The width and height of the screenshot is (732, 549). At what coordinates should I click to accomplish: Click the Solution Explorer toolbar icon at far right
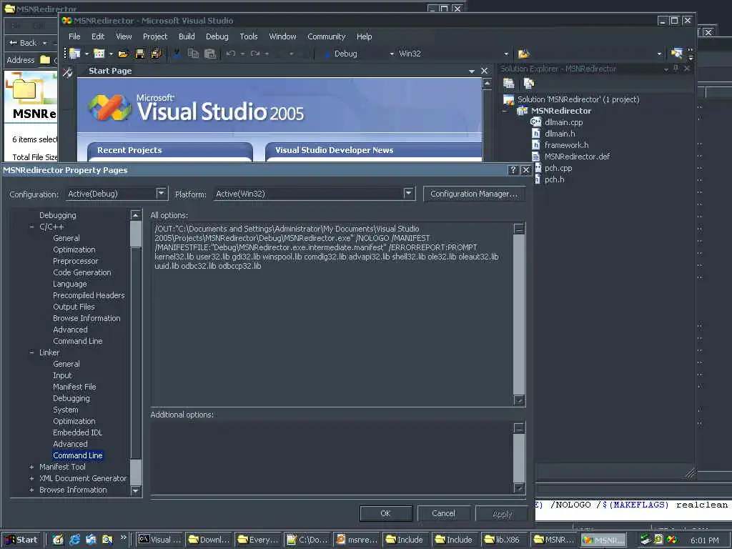pos(676,54)
